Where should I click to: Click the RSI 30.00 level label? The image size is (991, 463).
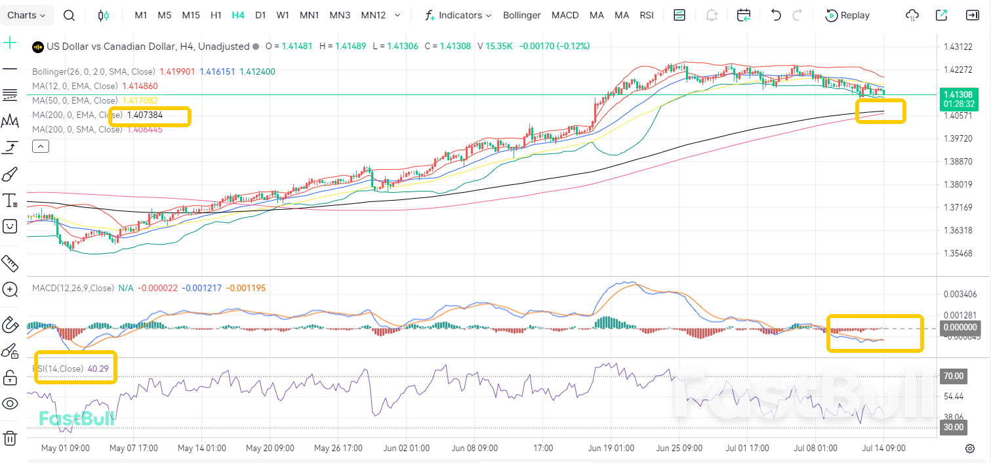pyautogui.click(x=954, y=427)
